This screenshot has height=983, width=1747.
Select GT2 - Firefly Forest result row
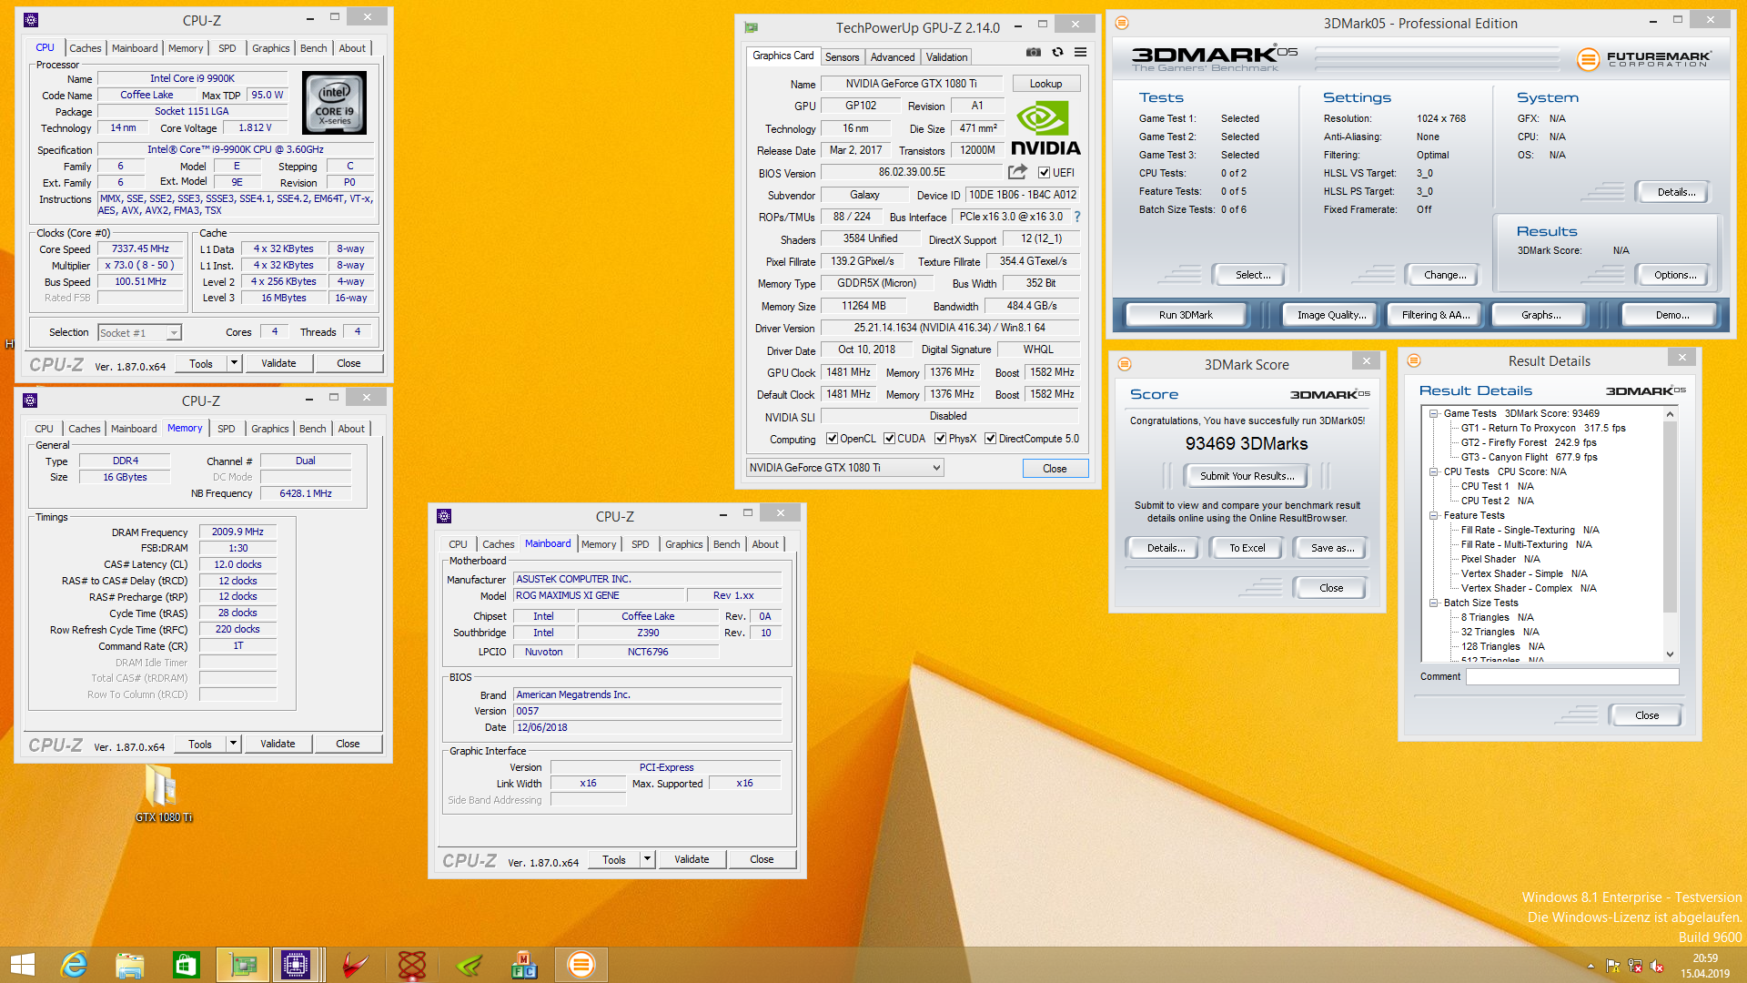[1529, 442]
